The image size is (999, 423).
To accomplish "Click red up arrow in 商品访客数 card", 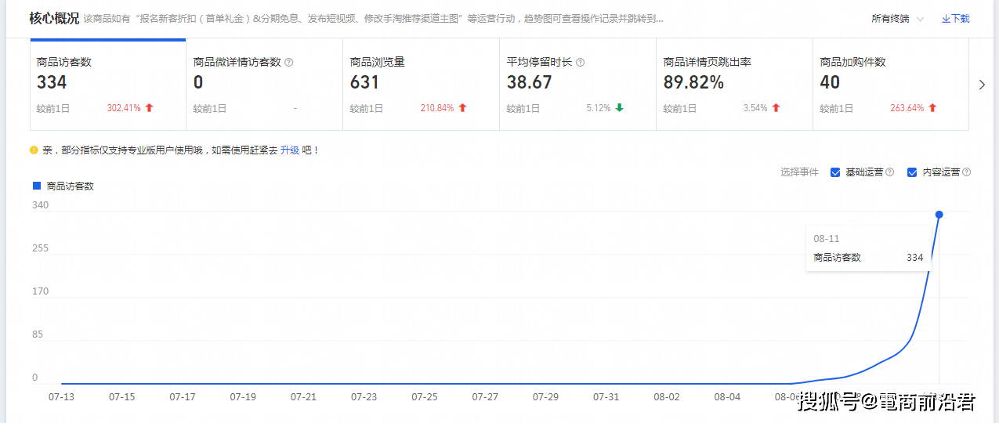I will [x=149, y=108].
